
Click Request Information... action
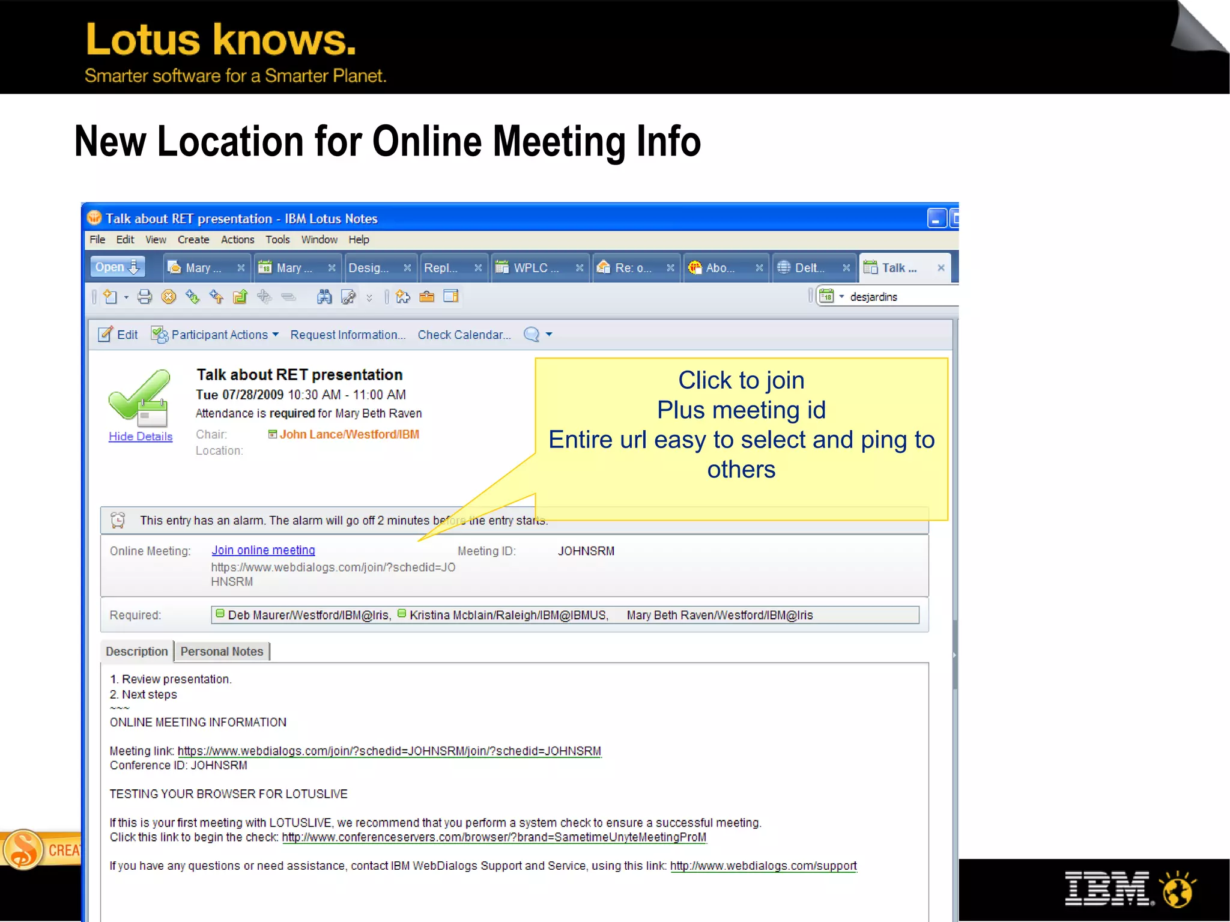tap(348, 335)
